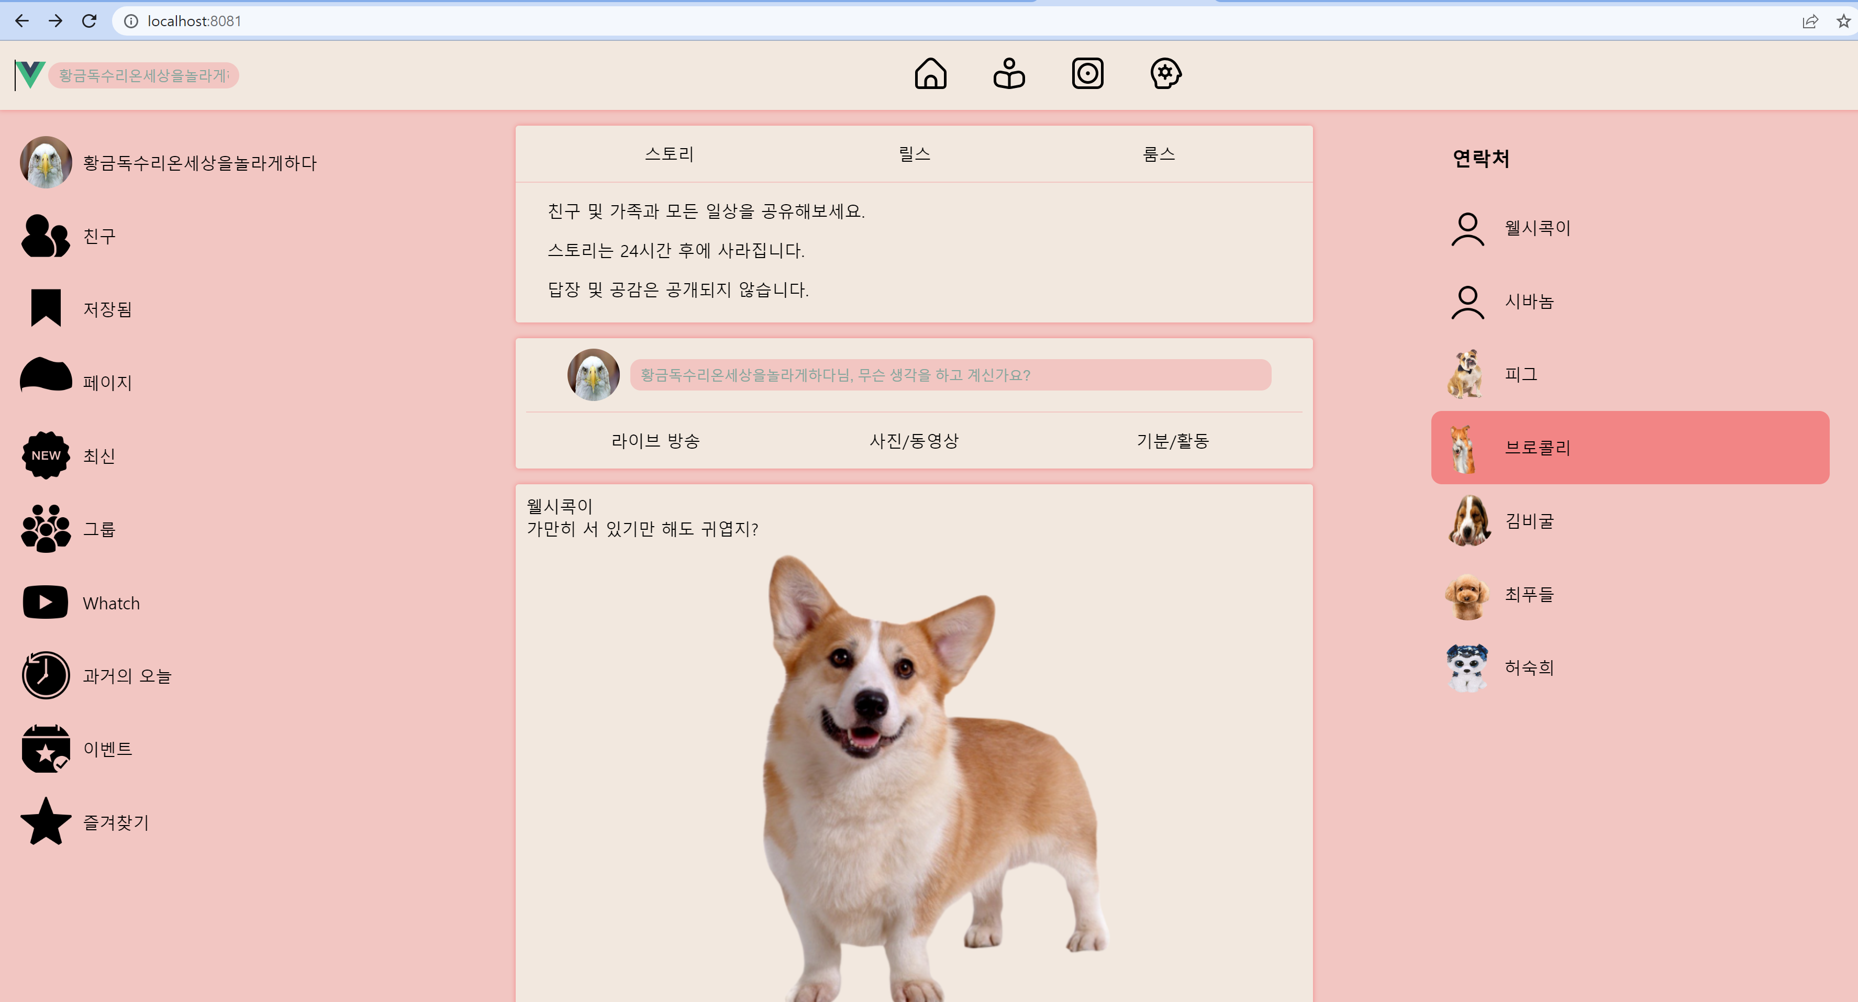Click the eagle profile avatar in sidebar
This screenshot has width=1858, height=1002.
(46, 162)
